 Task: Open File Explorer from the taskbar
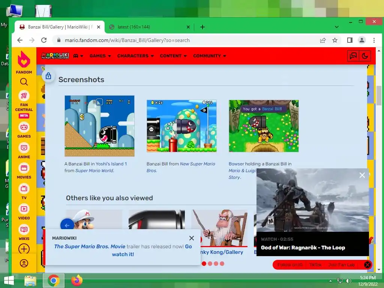tap(30, 280)
